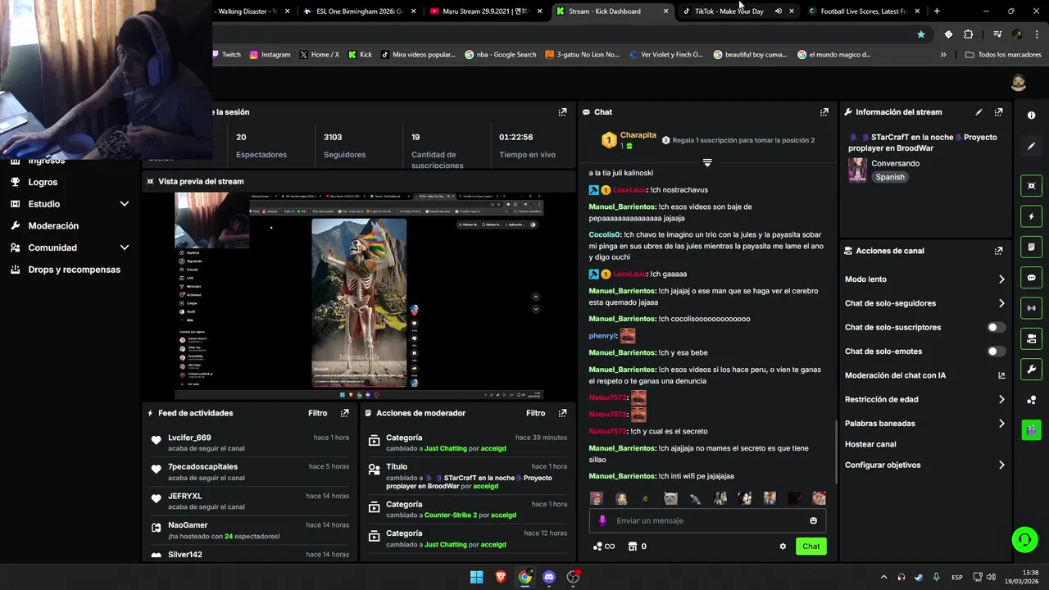Click Filtro in Feed de actividades
The image size is (1049, 590).
pyautogui.click(x=317, y=413)
